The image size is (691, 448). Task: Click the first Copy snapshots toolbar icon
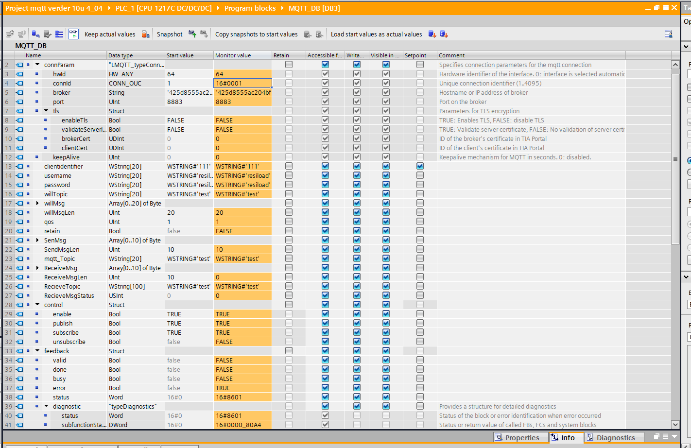click(308, 34)
